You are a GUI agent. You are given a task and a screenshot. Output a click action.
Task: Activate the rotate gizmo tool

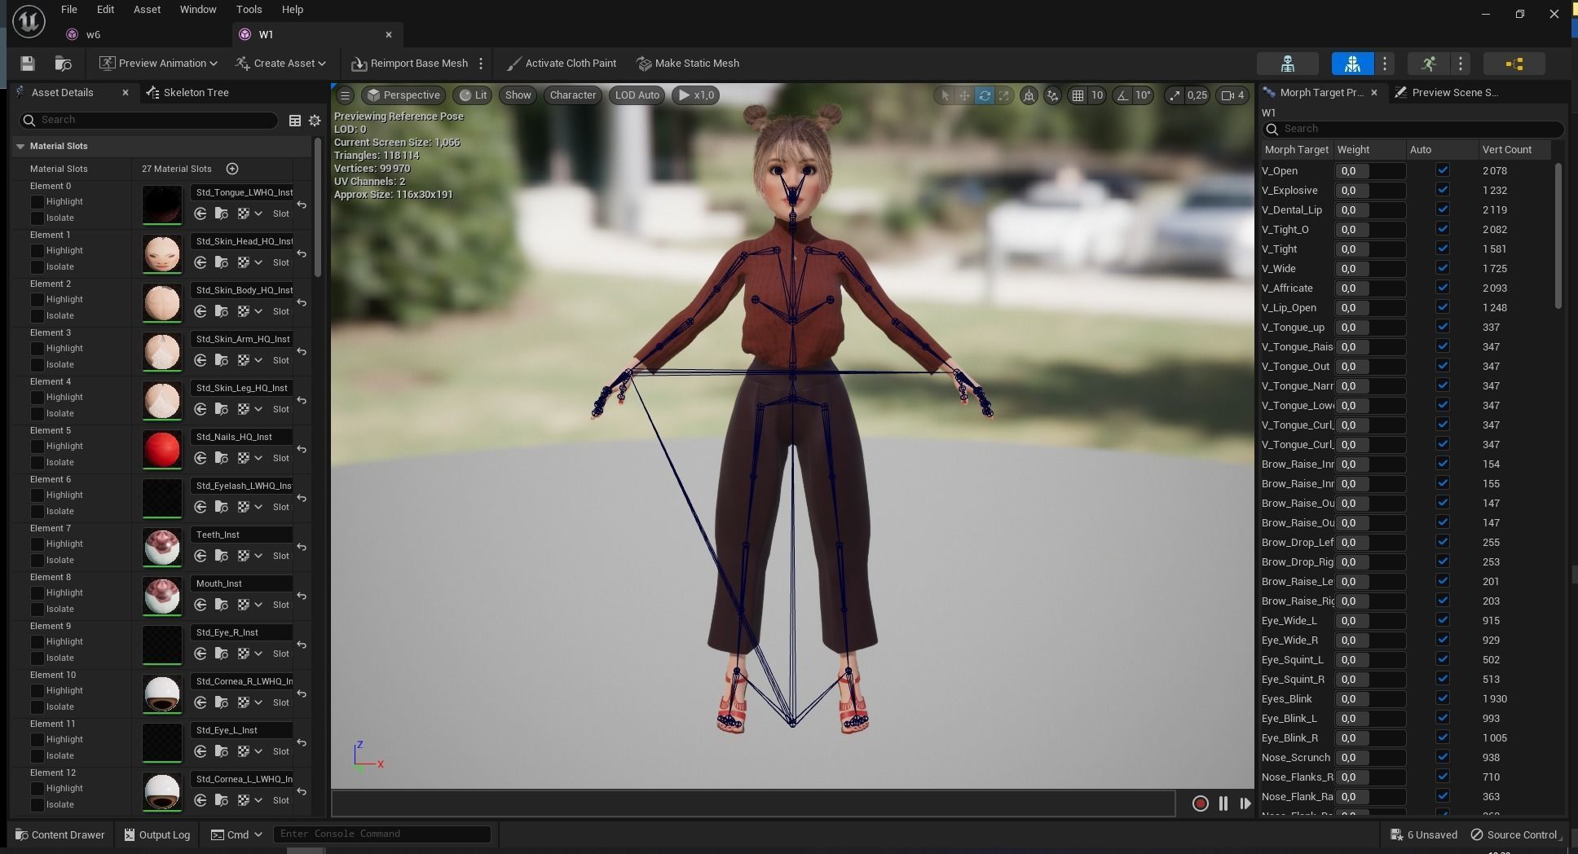tap(985, 95)
